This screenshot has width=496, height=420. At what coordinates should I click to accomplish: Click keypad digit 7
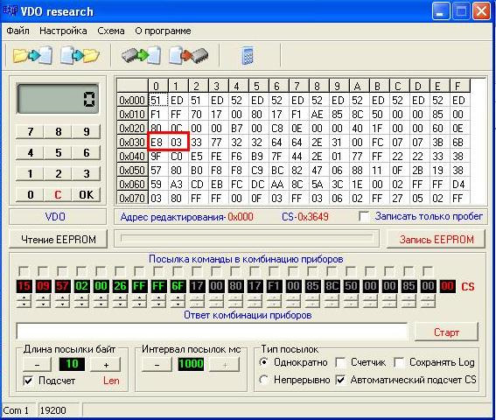pyautogui.click(x=30, y=131)
